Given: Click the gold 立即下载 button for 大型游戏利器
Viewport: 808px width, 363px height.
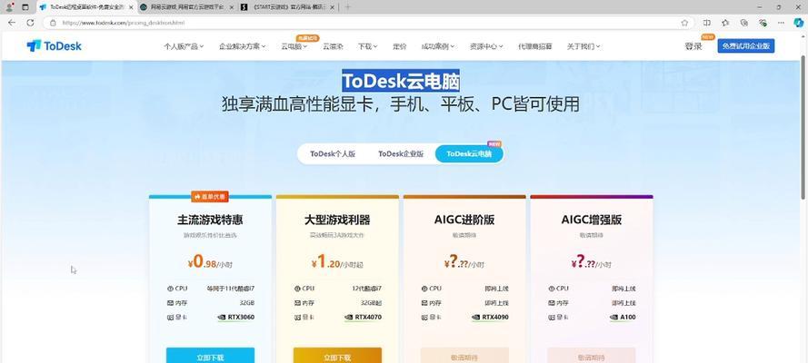Looking at the screenshot, I should point(337,356).
